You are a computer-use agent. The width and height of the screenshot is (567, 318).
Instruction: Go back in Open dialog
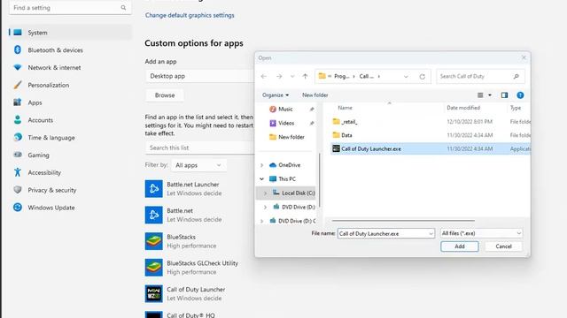coord(264,76)
